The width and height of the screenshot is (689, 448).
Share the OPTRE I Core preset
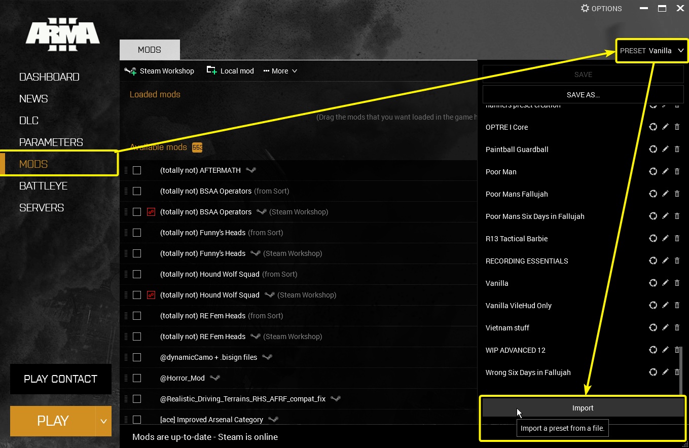pyautogui.click(x=653, y=127)
